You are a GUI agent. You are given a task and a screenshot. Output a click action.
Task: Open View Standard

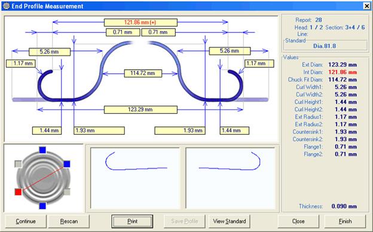tap(230, 221)
